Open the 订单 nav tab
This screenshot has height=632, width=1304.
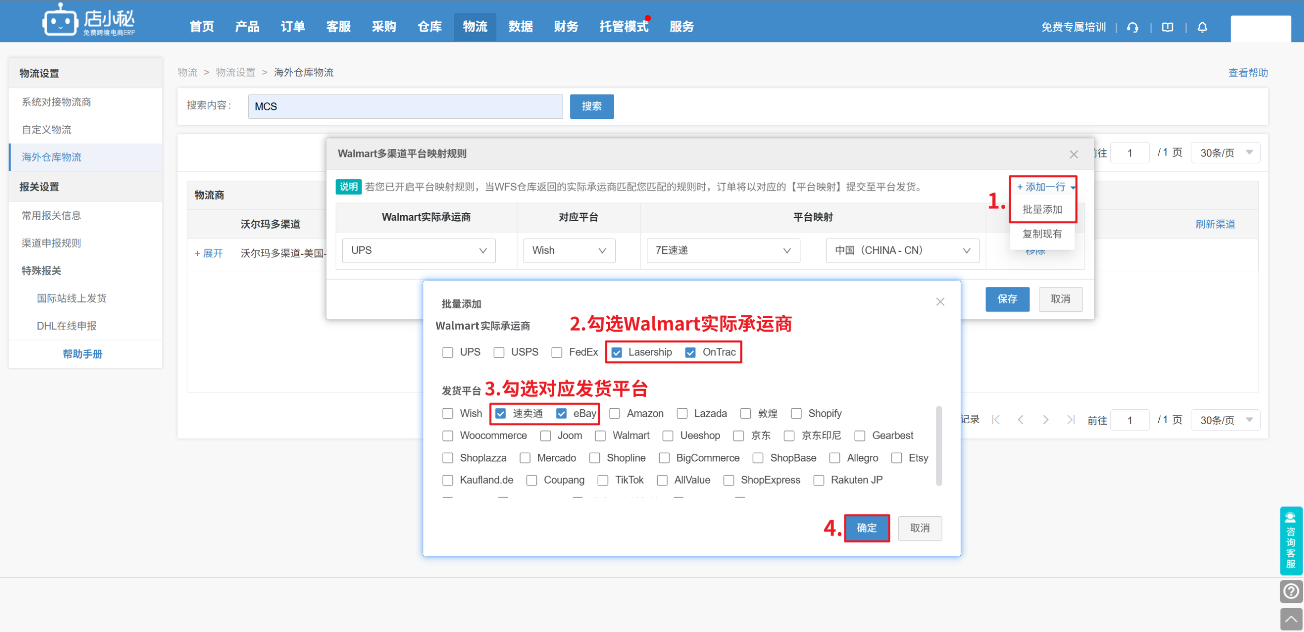(x=293, y=27)
